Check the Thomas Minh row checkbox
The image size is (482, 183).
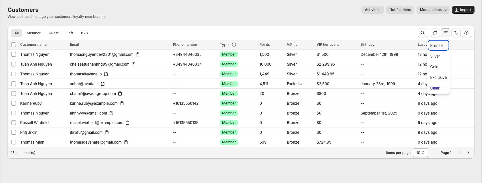[14, 142]
